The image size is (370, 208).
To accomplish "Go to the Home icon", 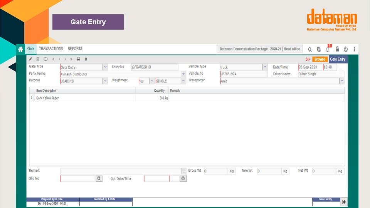I will (x=20, y=49).
